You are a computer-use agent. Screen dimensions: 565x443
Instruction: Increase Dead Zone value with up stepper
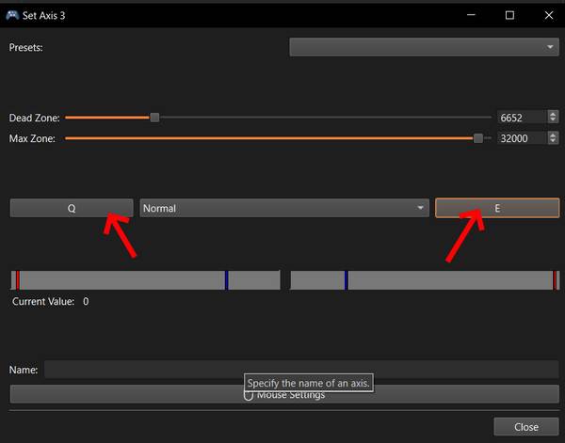(x=553, y=114)
